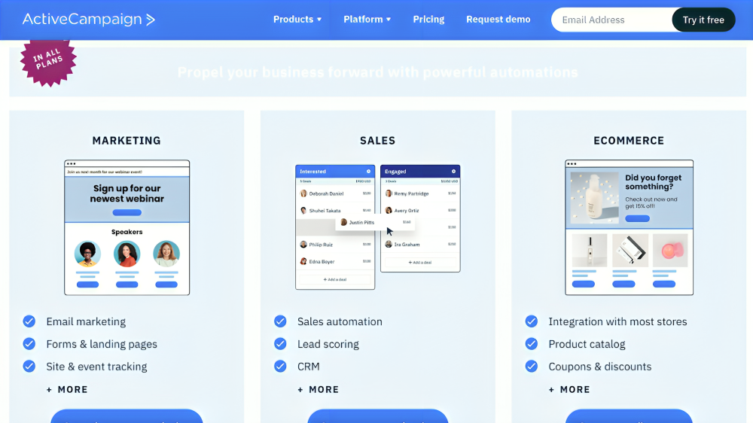Click the Email marketing checkmark icon
The image size is (753, 423).
(x=29, y=321)
